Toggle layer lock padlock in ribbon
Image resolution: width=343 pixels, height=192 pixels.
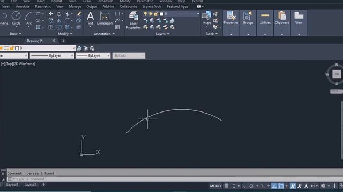click(x=156, y=14)
